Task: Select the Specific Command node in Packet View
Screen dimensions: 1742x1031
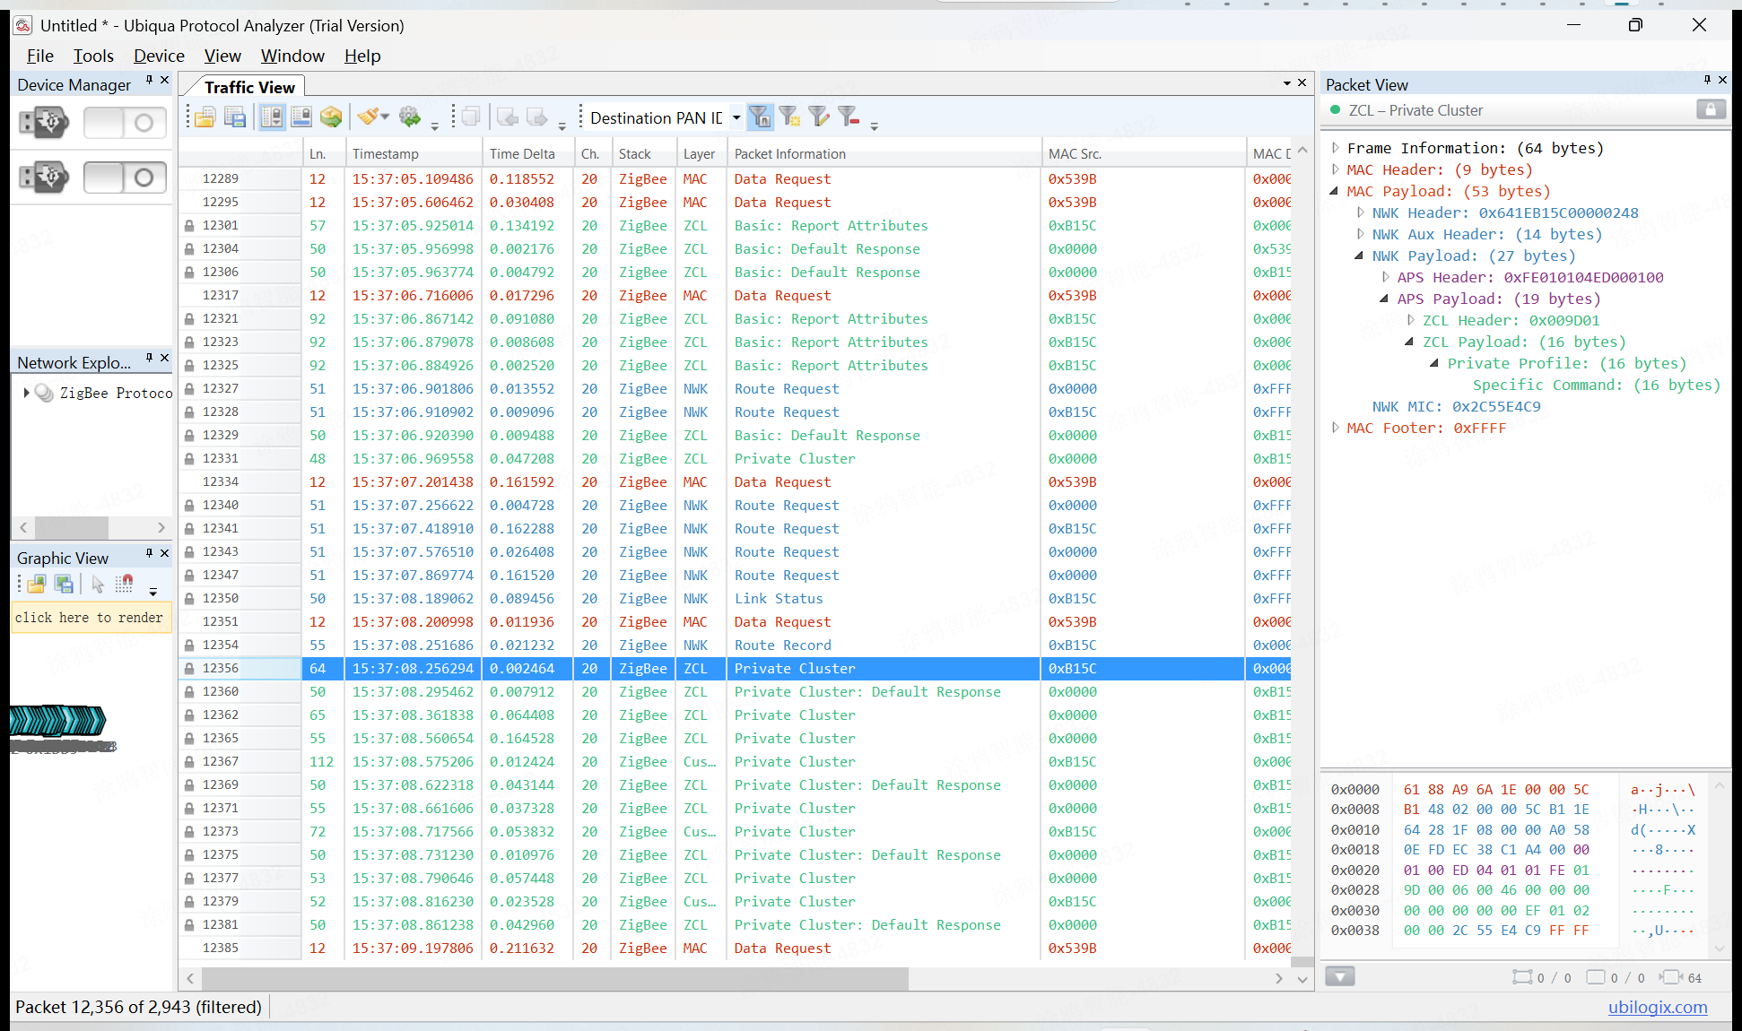Action: [x=1597, y=385]
